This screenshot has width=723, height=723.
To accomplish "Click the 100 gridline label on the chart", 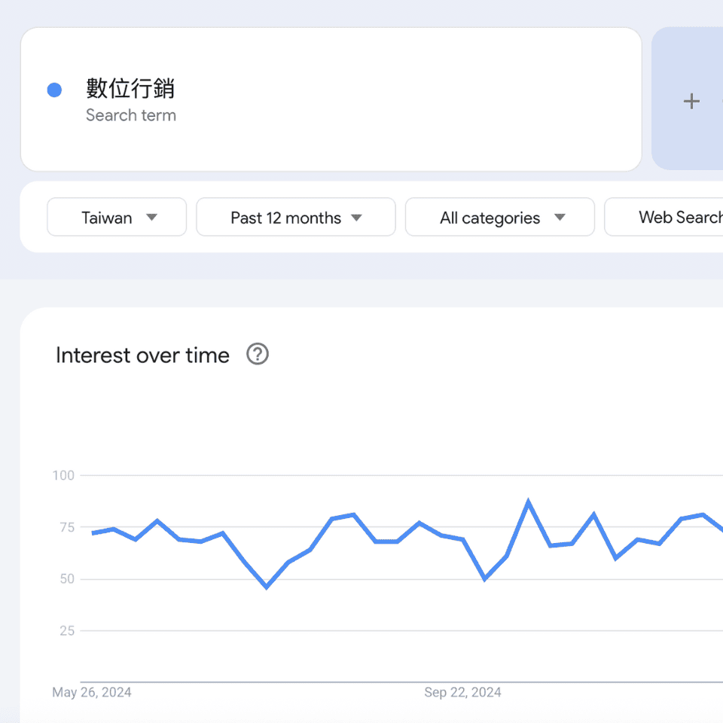I will click(x=63, y=475).
